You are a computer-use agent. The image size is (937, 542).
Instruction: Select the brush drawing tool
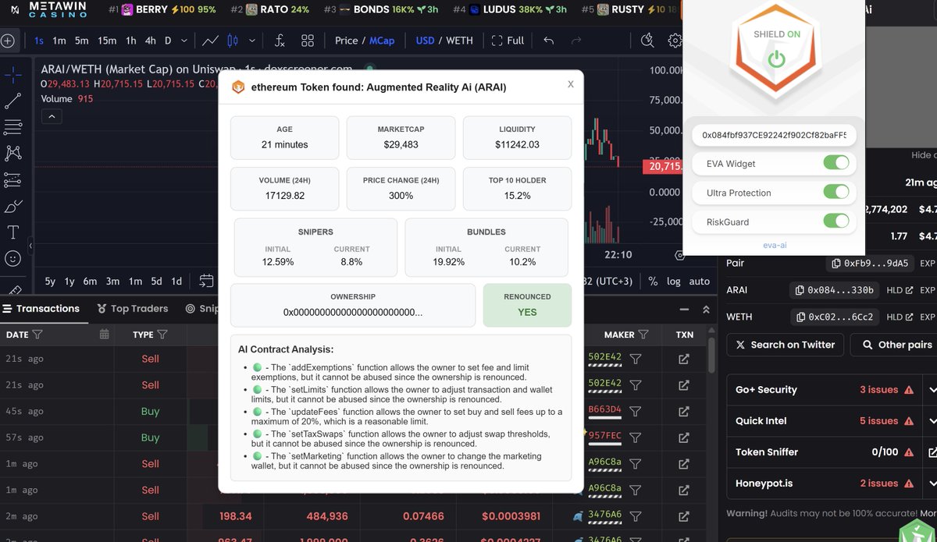click(x=12, y=206)
